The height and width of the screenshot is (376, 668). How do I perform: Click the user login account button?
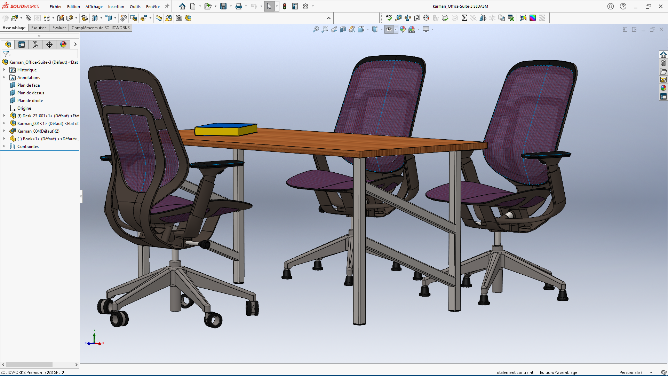[611, 6]
